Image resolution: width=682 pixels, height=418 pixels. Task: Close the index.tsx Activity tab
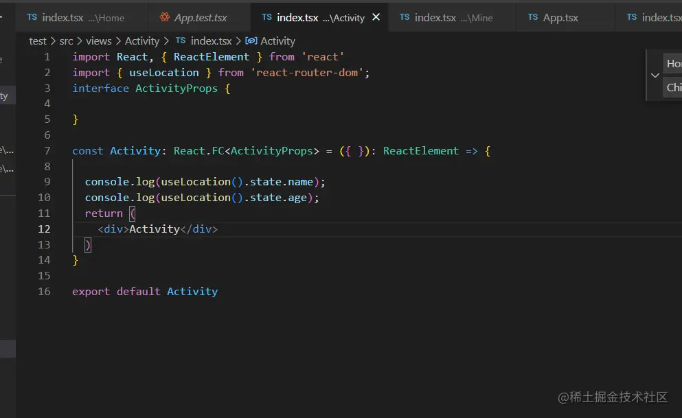376,17
